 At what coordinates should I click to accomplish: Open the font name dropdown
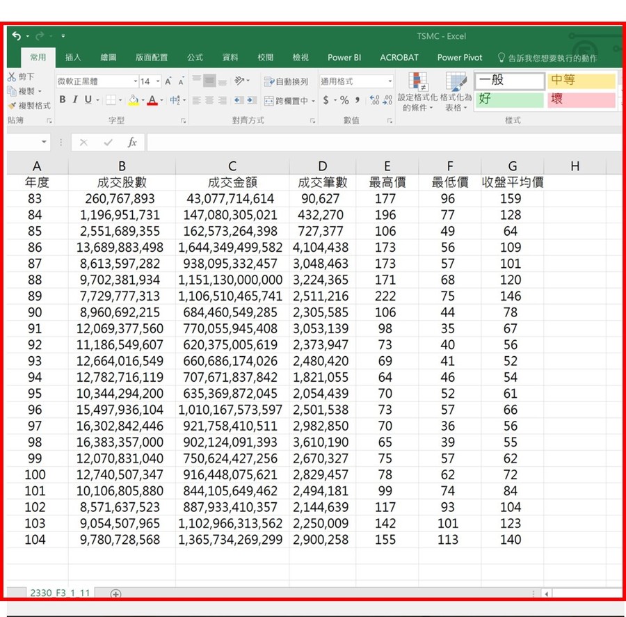point(136,81)
